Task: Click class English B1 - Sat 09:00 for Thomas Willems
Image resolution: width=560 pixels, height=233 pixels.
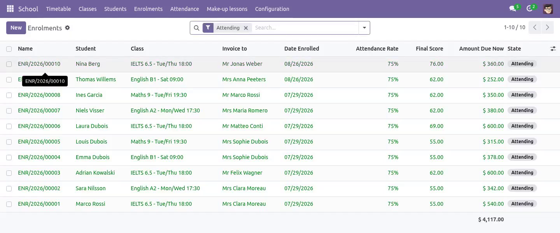Action: click(157, 79)
